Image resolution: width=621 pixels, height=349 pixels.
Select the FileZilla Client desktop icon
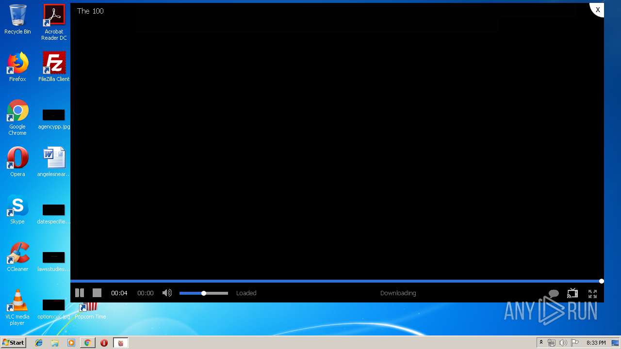(54, 67)
